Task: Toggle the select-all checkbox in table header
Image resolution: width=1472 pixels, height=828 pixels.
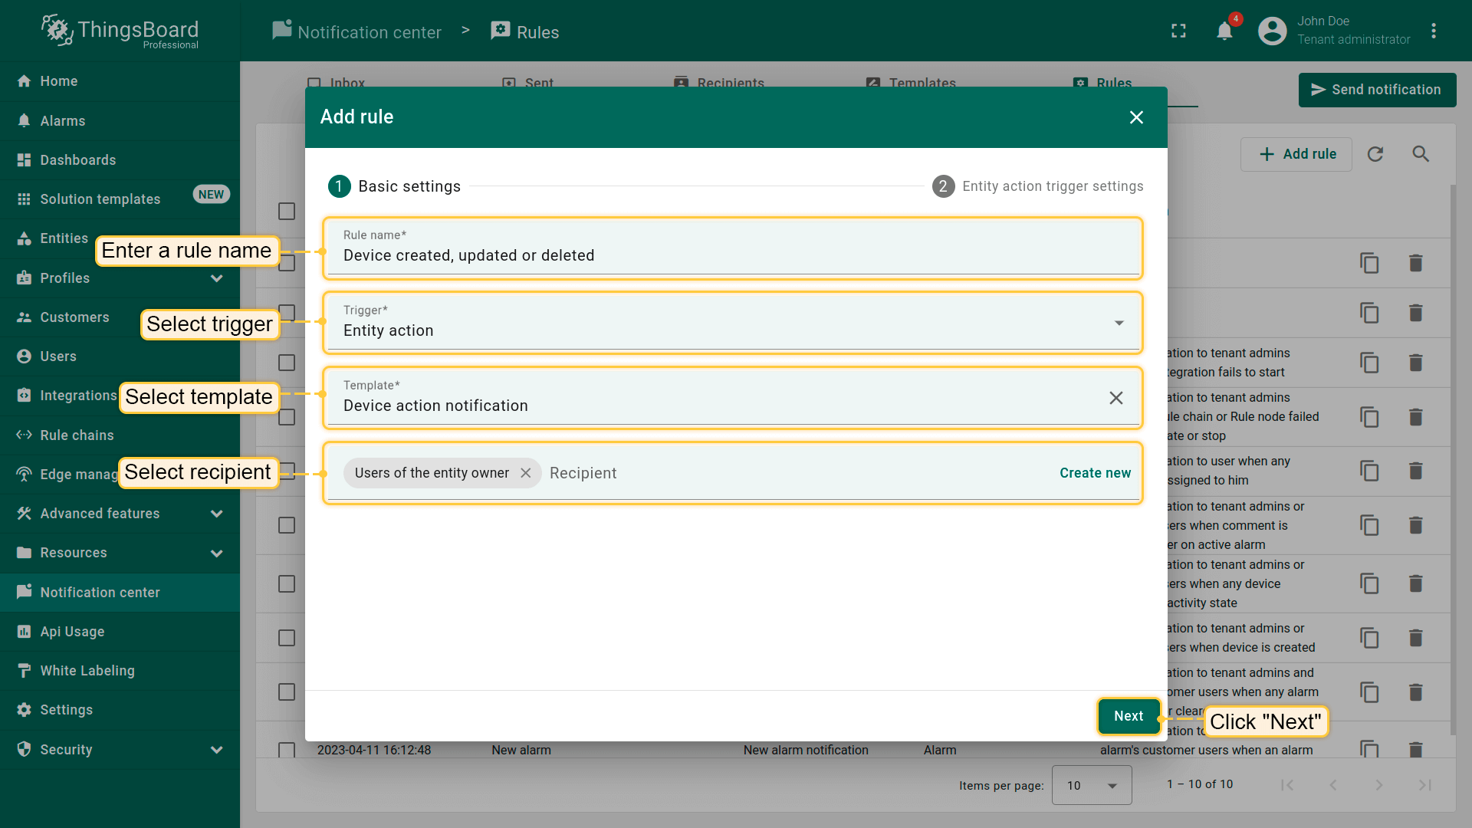Action: click(287, 211)
